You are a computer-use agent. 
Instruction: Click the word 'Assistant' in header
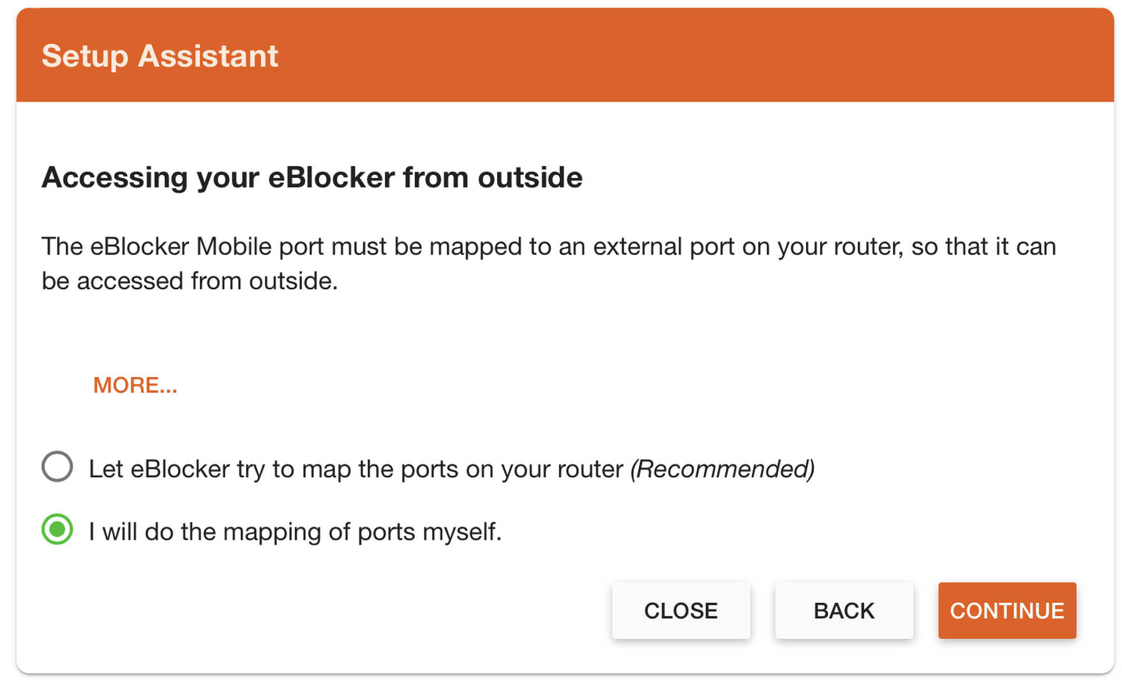coord(208,56)
